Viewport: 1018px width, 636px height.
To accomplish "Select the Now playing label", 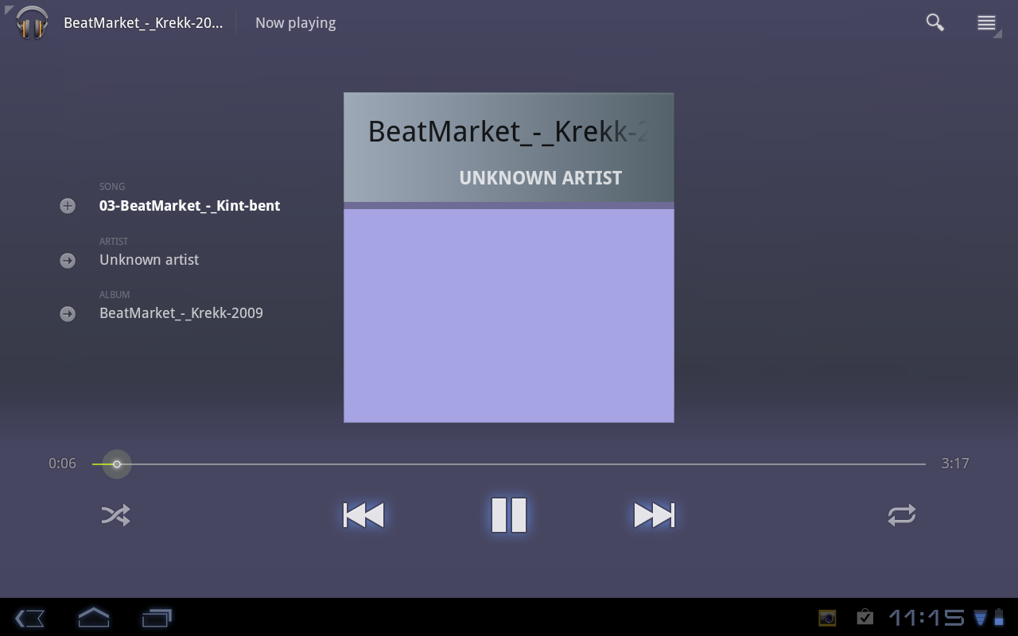I will coord(295,23).
